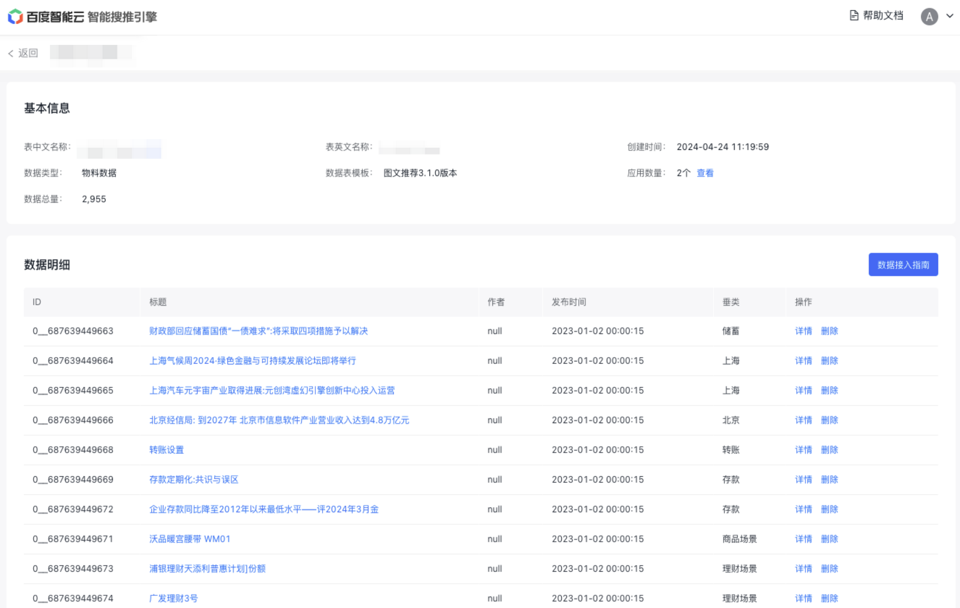
Task: Click template value 图文推荐3.1.0版本
Action: tap(420, 173)
